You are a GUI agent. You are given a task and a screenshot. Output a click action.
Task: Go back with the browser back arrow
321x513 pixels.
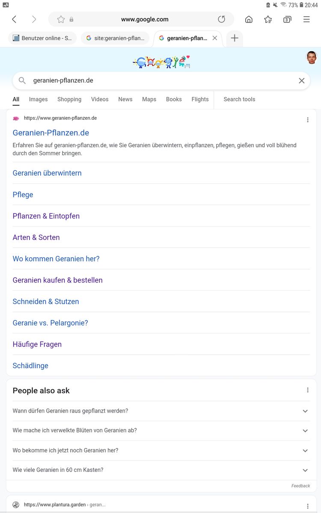point(14,19)
